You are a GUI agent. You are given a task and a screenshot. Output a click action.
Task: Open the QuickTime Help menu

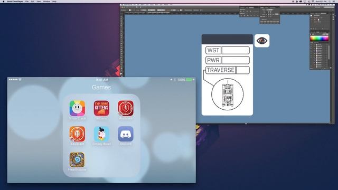(x=54, y=1)
